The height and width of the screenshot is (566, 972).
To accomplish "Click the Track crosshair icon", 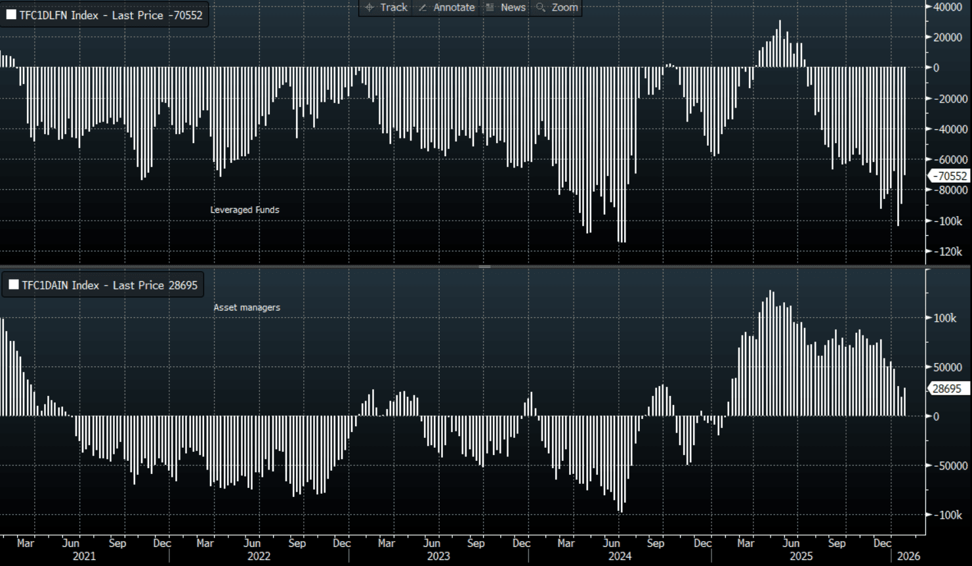I will coord(370,7).
